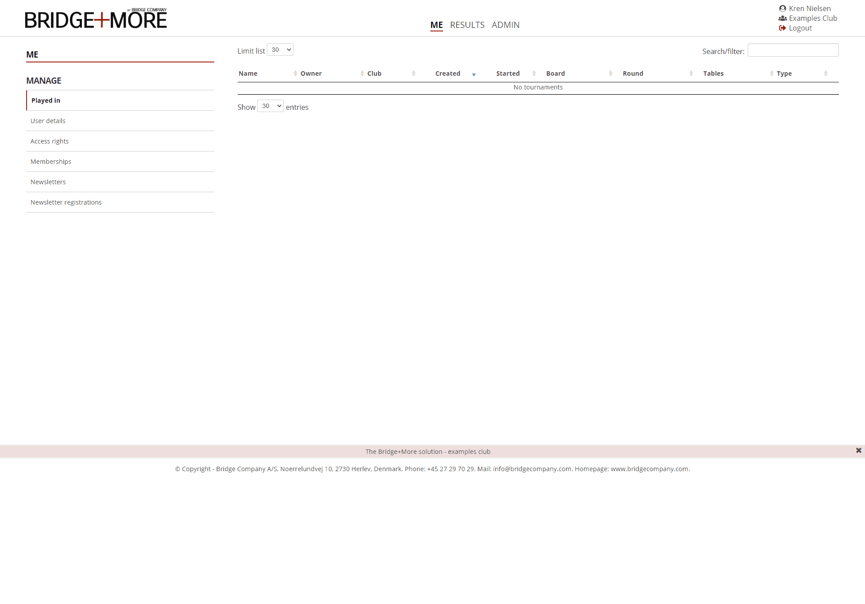Go to Access rights page
This screenshot has height=604, width=865.
click(x=50, y=141)
